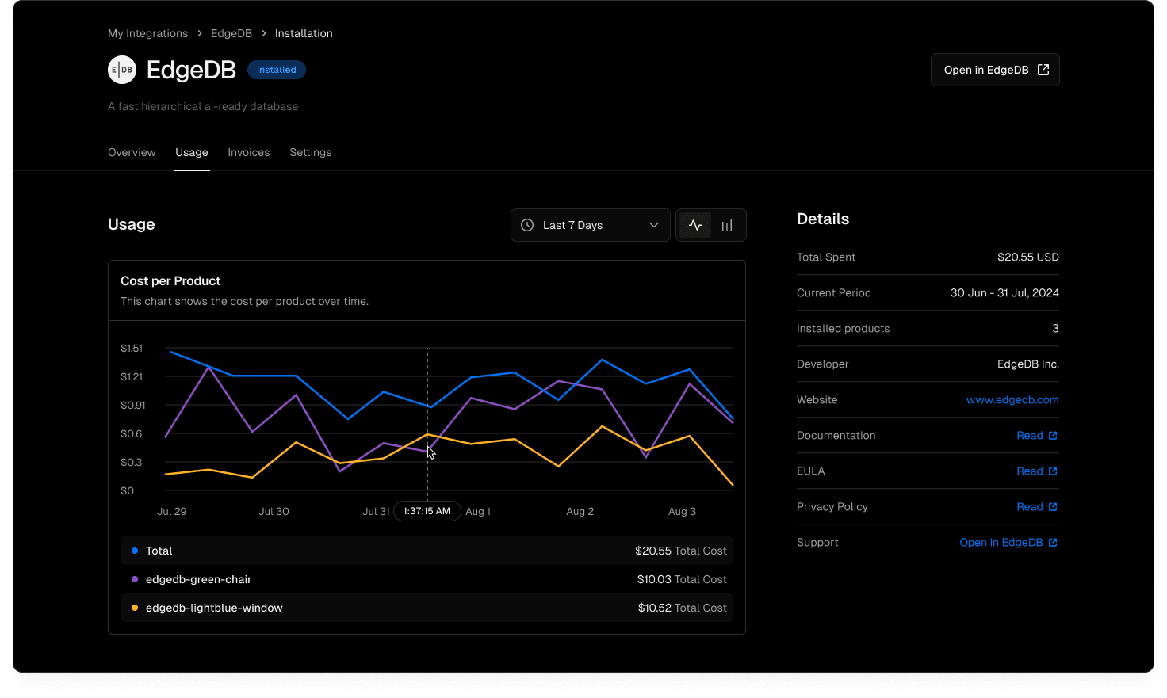
Task: Click external link icon in Support row
Action: click(1053, 543)
